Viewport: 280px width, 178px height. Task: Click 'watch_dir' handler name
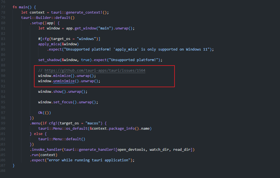click(159, 150)
